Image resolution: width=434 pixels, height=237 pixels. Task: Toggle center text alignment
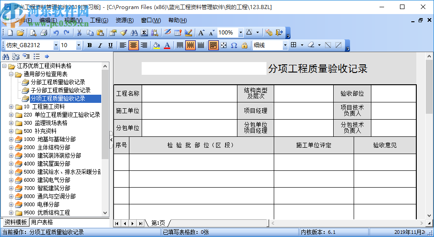[133, 45]
